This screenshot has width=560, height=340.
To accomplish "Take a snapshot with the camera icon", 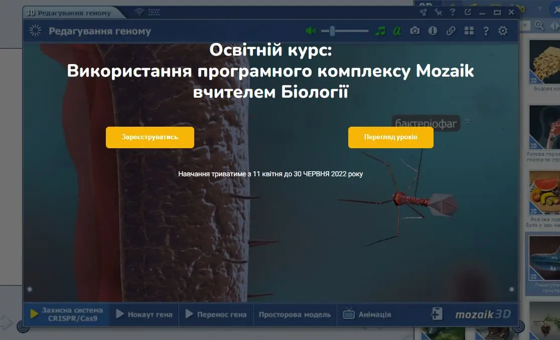I will tap(414, 31).
